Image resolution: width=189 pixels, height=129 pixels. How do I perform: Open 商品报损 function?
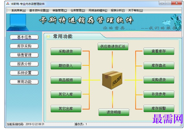pos(66,80)
